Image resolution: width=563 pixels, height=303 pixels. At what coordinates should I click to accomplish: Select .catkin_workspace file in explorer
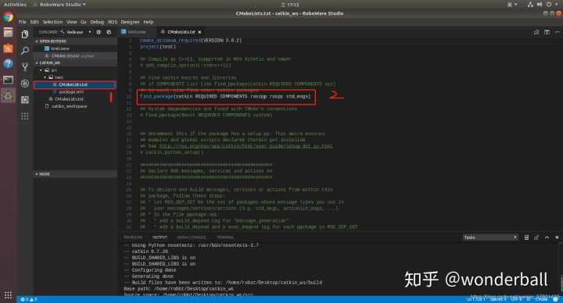coord(69,106)
